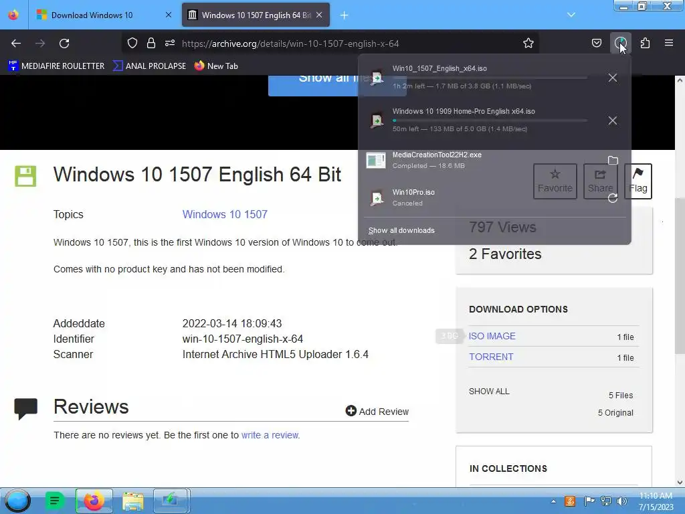
Task: Click SHOW ALL download files
Action: (x=489, y=391)
